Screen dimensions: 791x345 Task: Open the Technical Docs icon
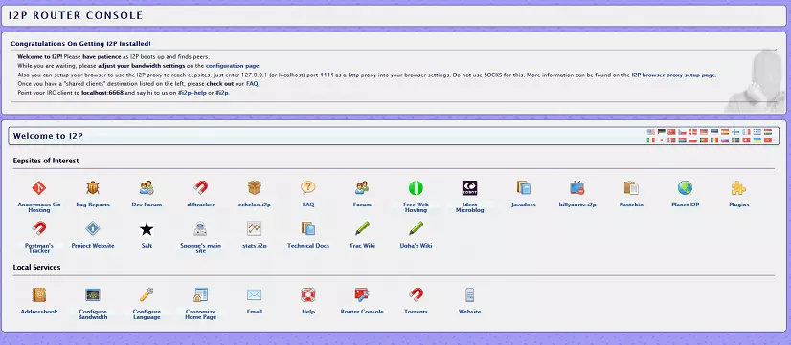[x=308, y=228]
